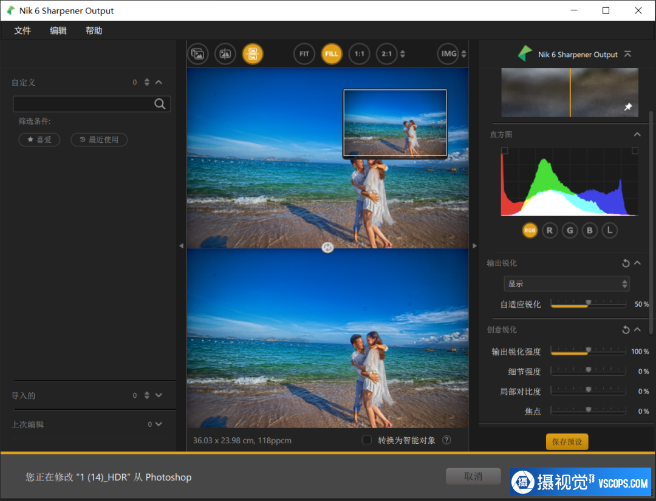Screen dimensions: 656x501
Task: Toggle shadow clipping indicator on histogram
Action: (505, 151)
